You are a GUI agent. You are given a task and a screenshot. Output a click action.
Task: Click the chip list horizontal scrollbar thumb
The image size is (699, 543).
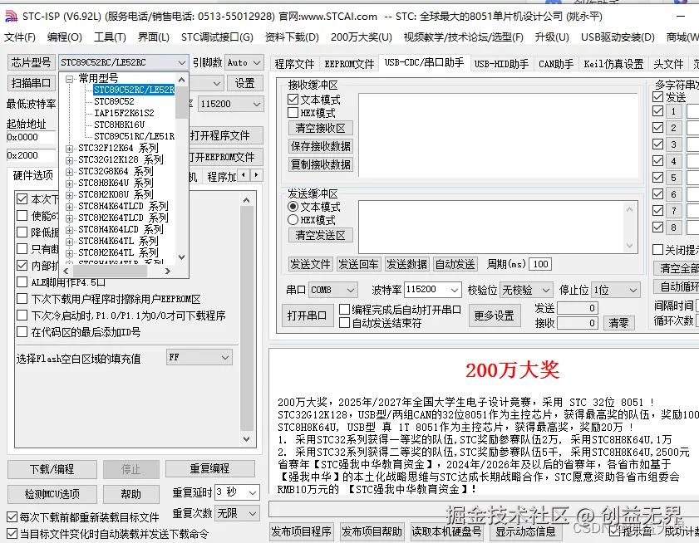(x=110, y=271)
